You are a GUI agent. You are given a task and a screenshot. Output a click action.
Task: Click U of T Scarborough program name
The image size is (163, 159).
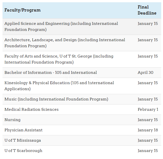click(x=23, y=151)
